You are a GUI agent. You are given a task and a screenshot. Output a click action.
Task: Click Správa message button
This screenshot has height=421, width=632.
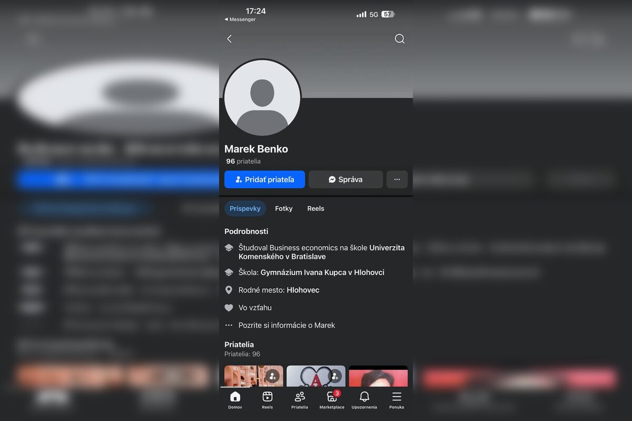coord(345,179)
